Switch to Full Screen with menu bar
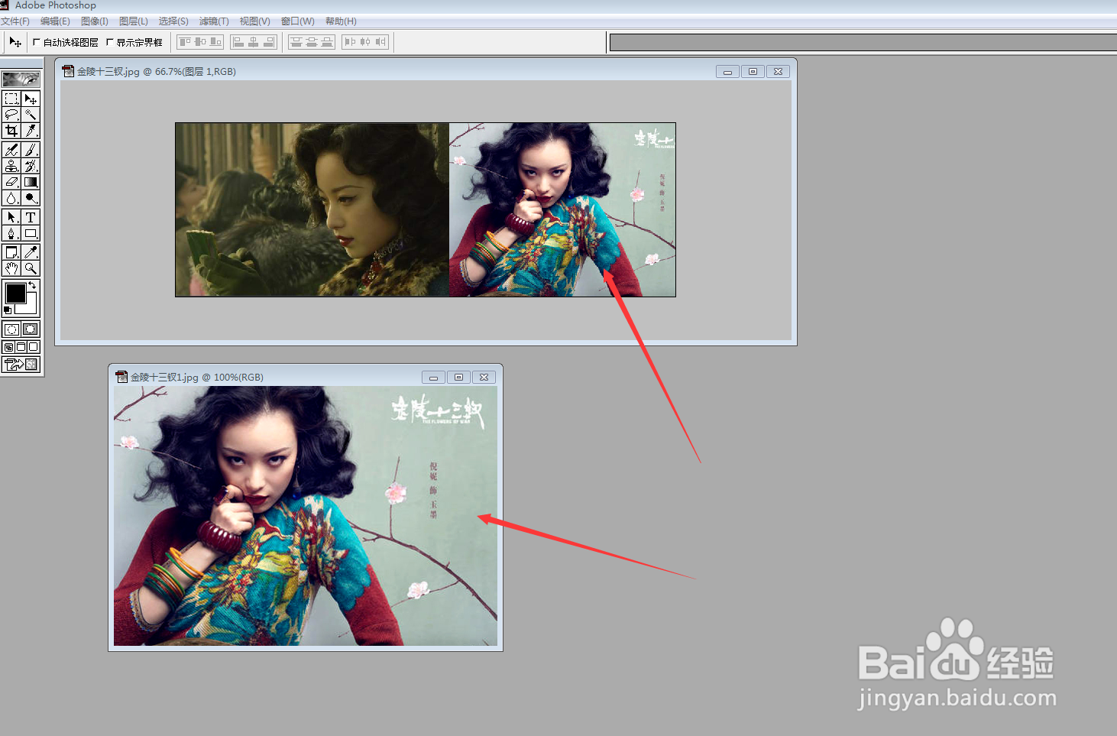 (x=21, y=347)
